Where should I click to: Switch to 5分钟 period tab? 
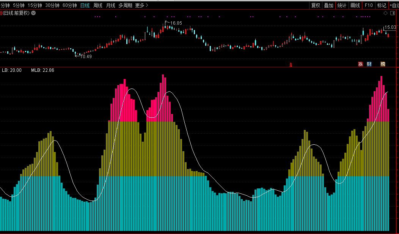19,5
